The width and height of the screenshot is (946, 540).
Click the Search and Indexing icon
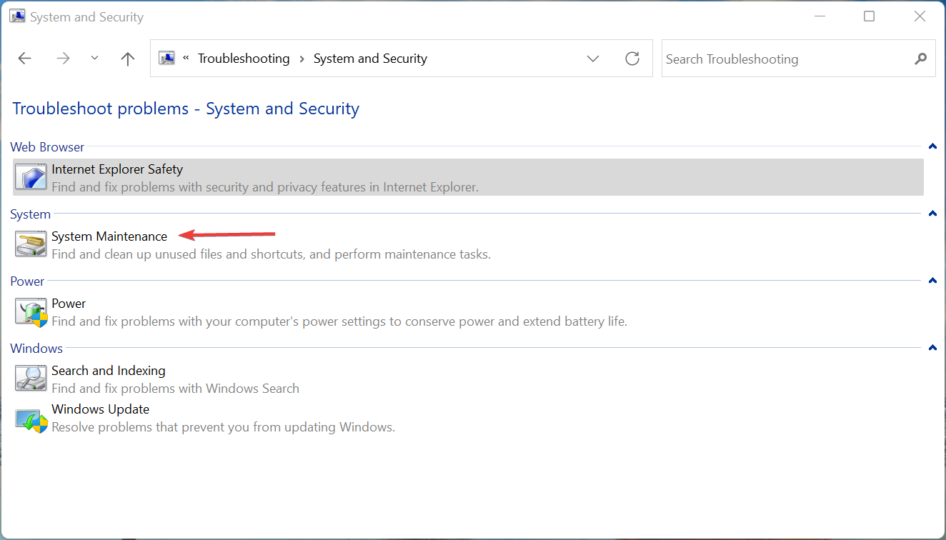(x=31, y=379)
